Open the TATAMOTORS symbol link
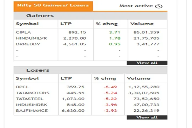Screen dimensions: 192x128 33,93
